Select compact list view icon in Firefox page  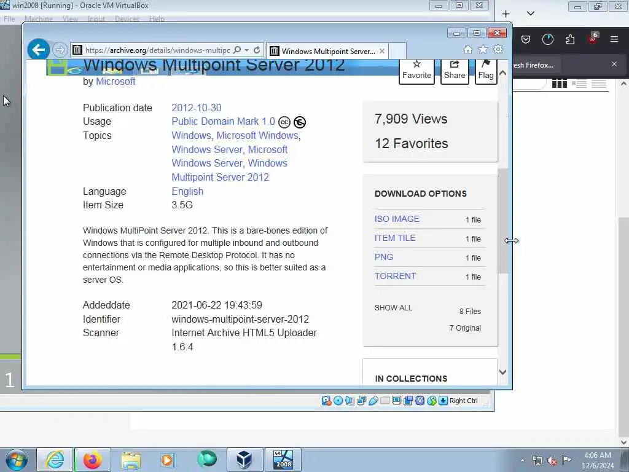(x=599, y=84)
